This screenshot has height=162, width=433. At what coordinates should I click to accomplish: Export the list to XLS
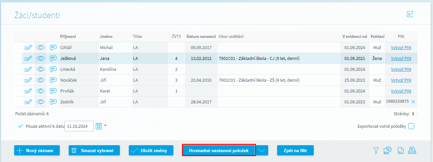400,150
